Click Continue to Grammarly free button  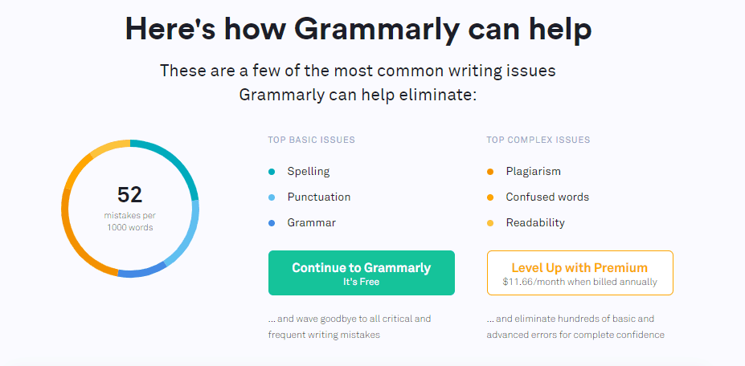coord(362,273)
